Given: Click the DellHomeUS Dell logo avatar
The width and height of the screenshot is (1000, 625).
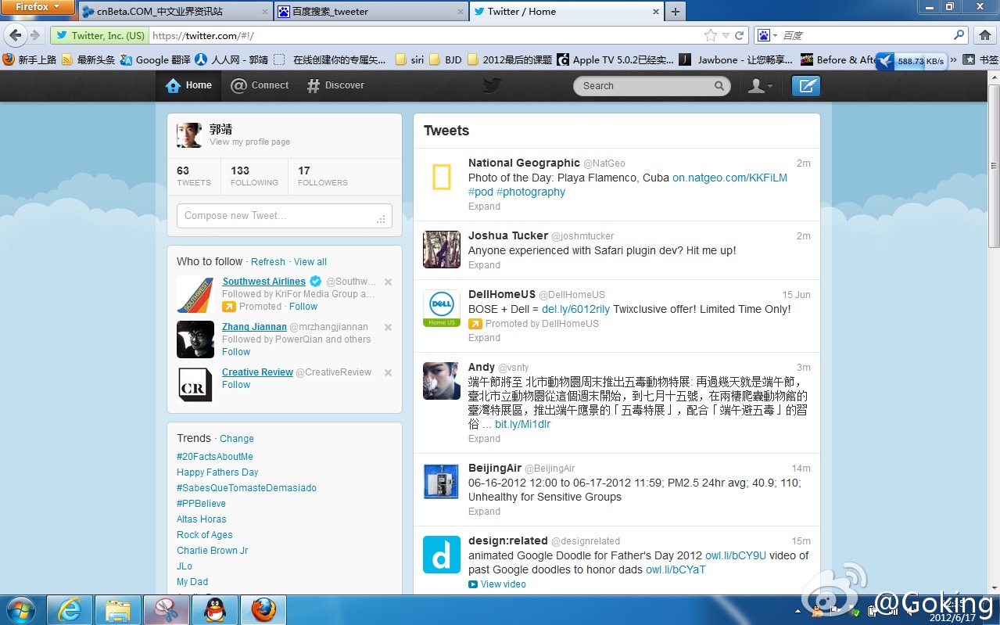Looking at the screenshot, I should pos(442,308).
